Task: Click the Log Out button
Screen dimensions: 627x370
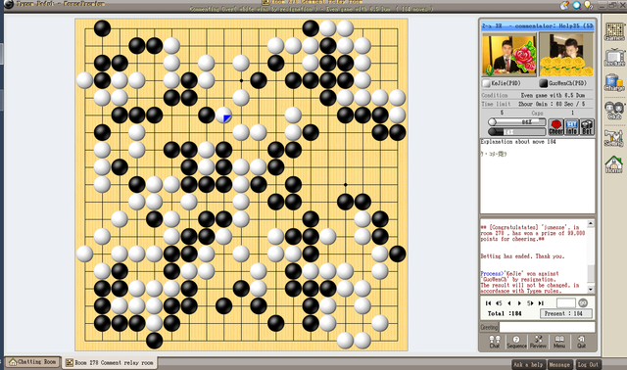Action: (x=588, y=364)
